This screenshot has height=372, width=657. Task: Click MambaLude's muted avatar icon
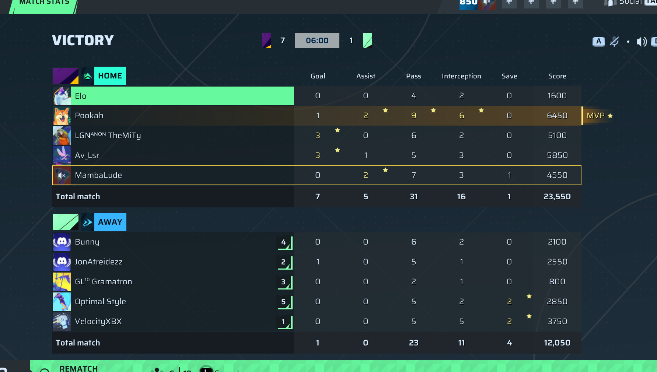pos(62,175)
